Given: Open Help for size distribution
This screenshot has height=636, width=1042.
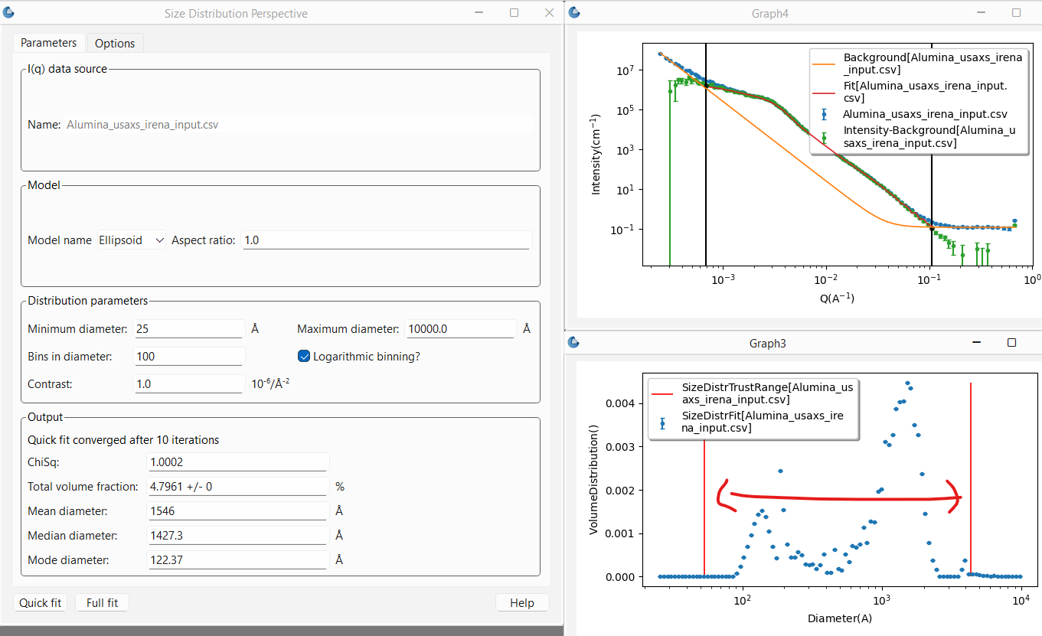Looking at the screenshot, I should tap(521, 603).
